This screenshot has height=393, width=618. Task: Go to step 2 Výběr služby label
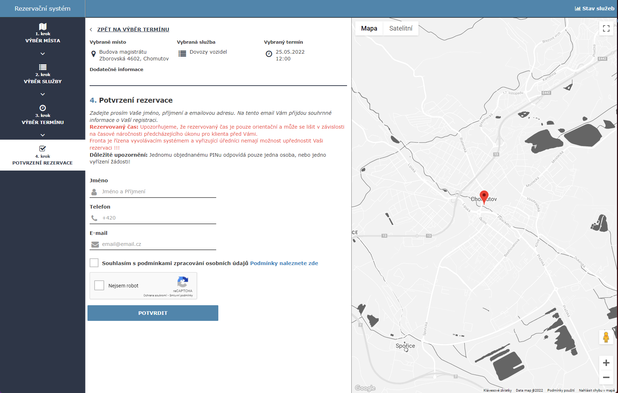(43, 81)
